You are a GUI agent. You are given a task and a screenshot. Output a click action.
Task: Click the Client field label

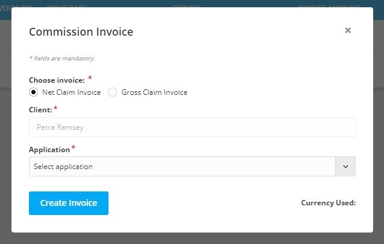[40, 110]
